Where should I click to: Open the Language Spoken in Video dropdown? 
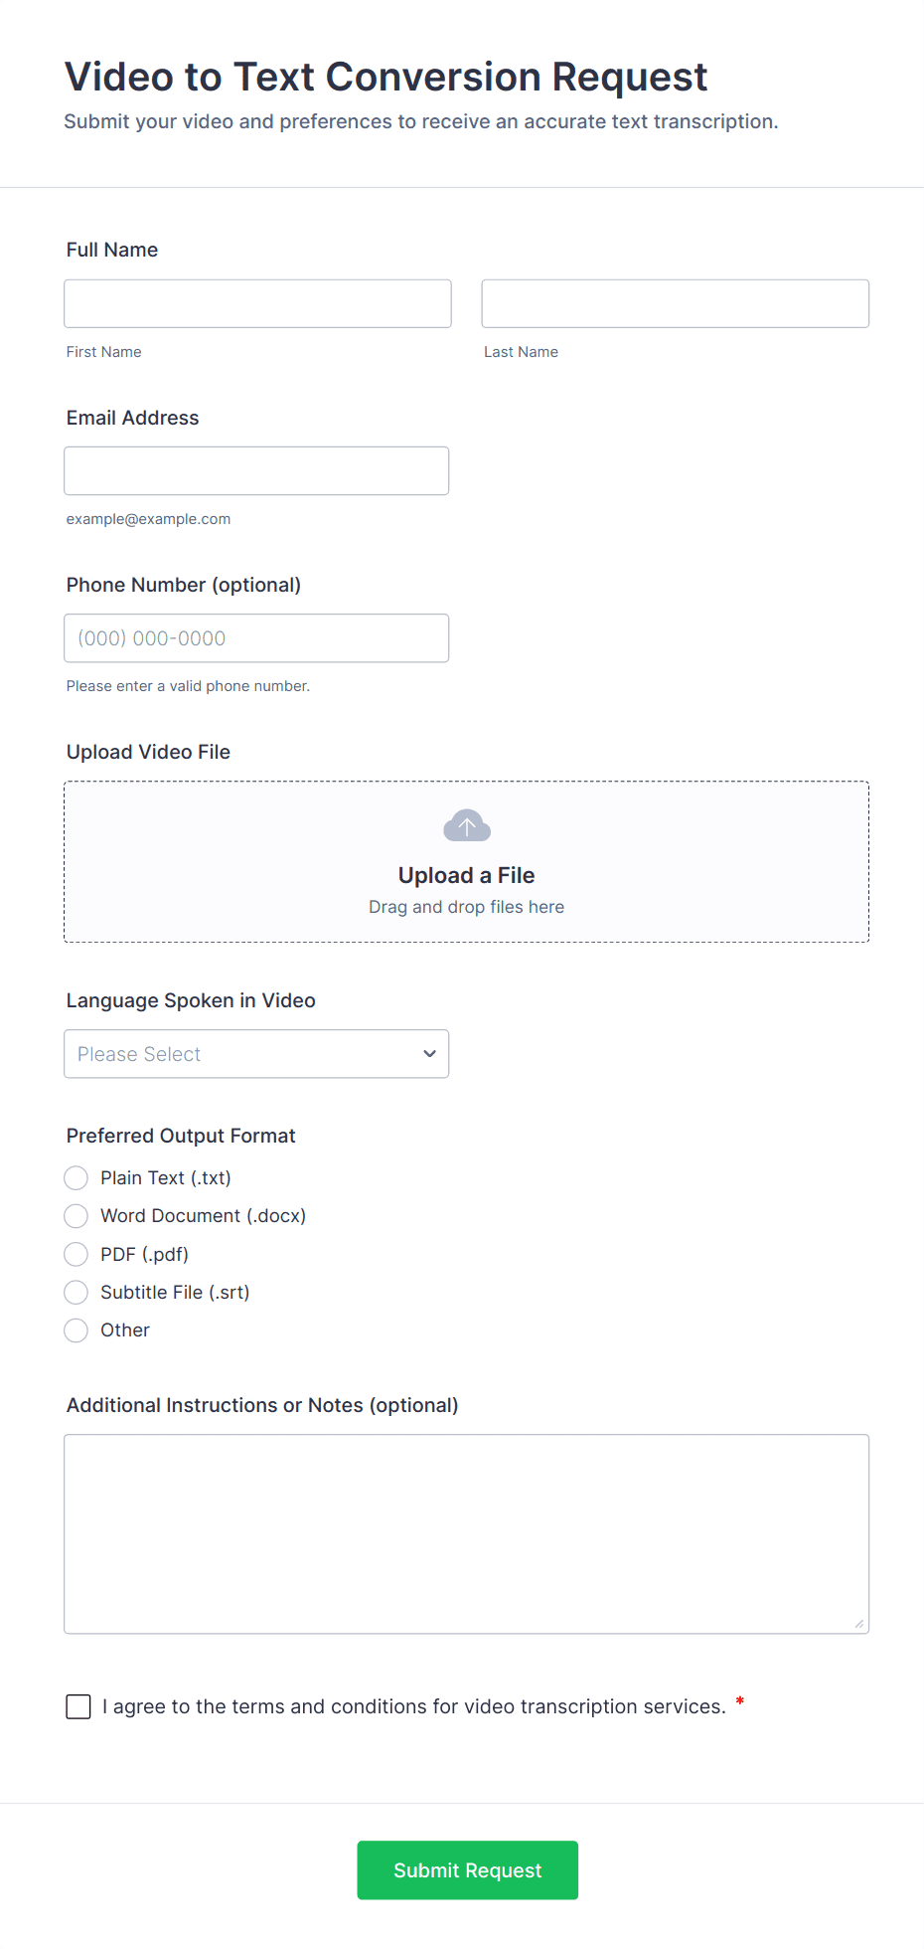point(255,1054)
